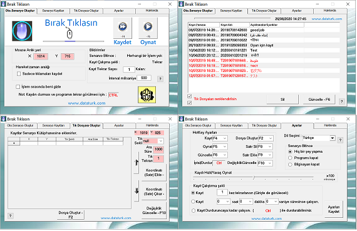Click the Kayıt Tekrar Sayısı input field
The image size is (357, 231).
point(129,69)
